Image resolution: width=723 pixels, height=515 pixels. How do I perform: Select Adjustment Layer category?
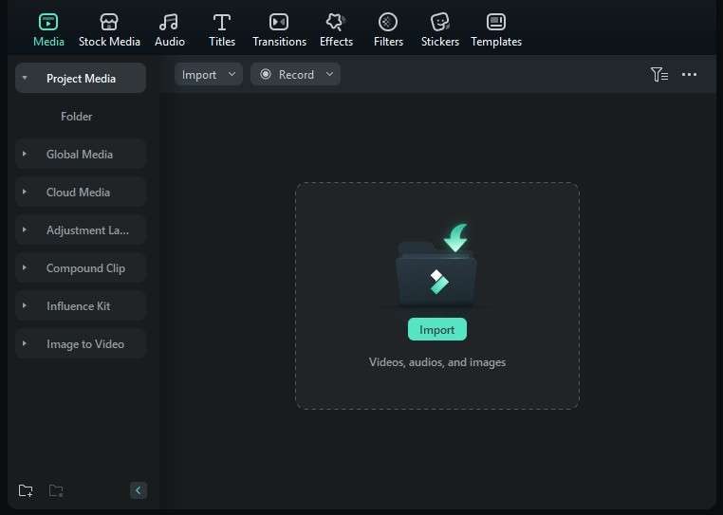(81, 230)
